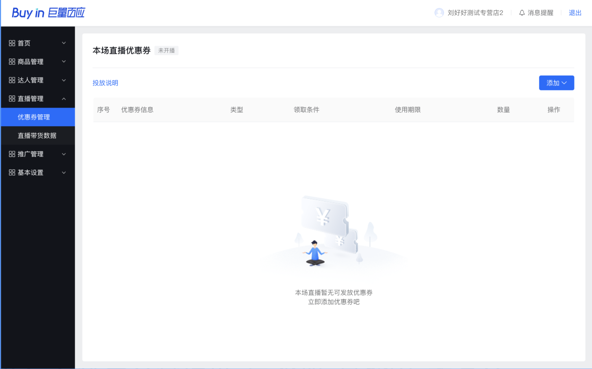Screen dimensions: 592x369
Task: Open 直播带货数据 submenu item
Action: coord(37,135)
